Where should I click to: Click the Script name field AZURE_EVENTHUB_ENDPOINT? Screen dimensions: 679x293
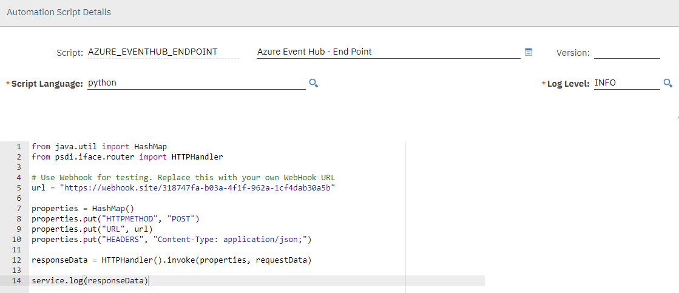163,52
